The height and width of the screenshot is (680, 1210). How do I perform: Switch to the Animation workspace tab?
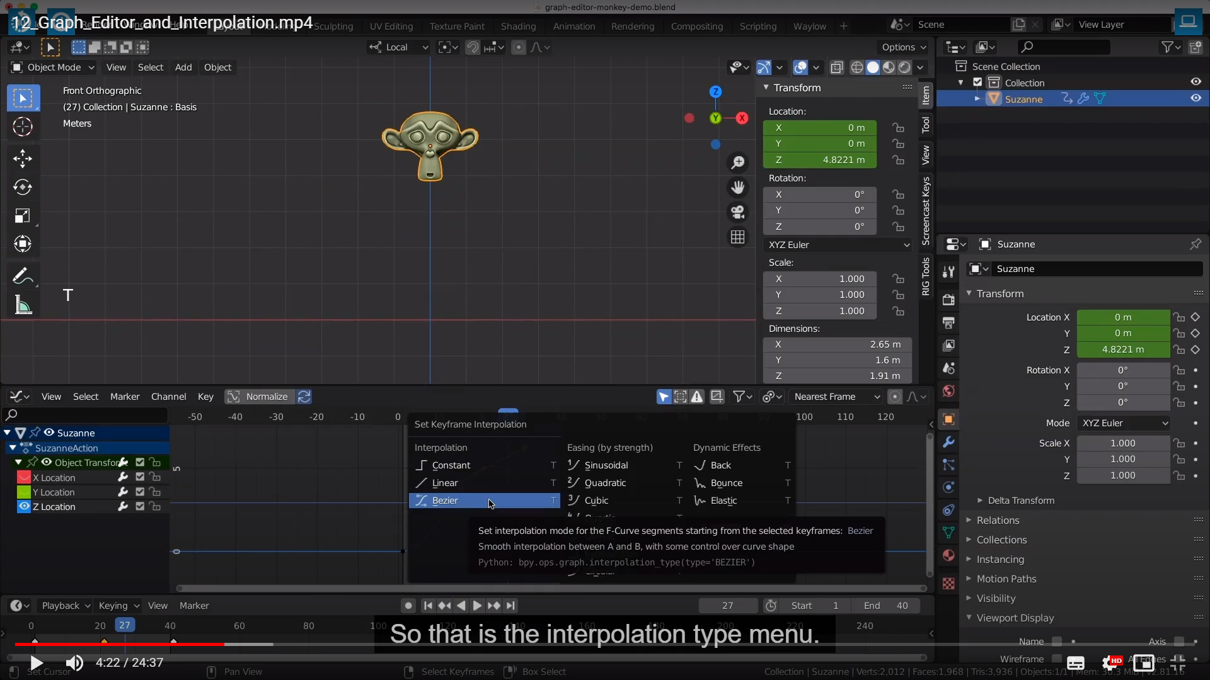click(x=573, y=26)
